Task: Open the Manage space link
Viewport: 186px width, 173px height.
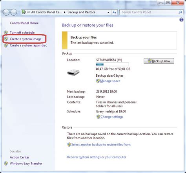Action: [110, 81]
